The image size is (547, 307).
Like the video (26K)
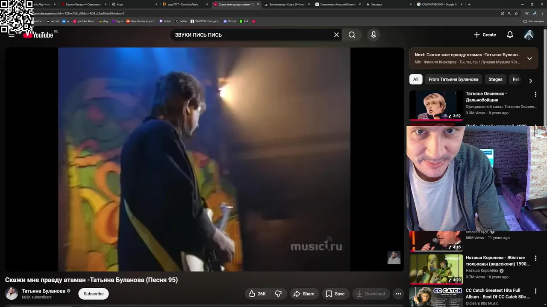(257, 294)
